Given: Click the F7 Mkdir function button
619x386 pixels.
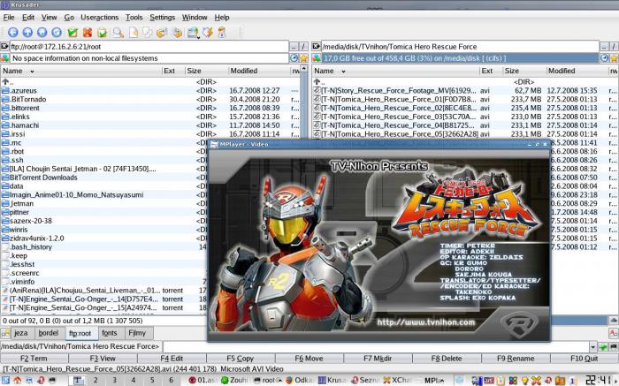Looking at the screenshot, I should [x=378, y=359].
